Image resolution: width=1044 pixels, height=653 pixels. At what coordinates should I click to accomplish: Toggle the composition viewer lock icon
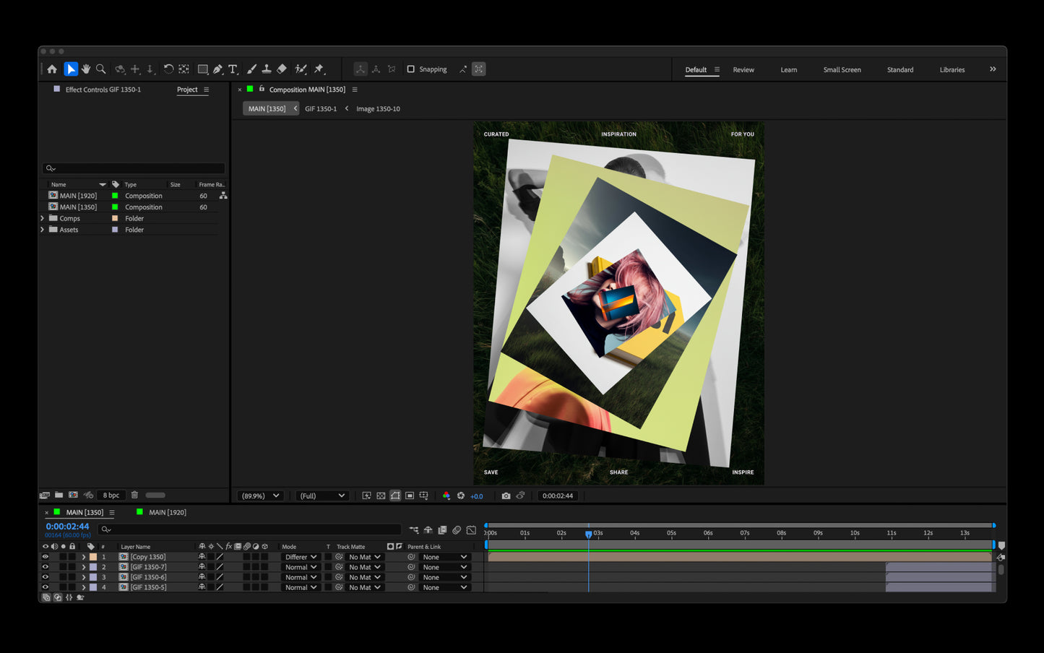point(262,89)
